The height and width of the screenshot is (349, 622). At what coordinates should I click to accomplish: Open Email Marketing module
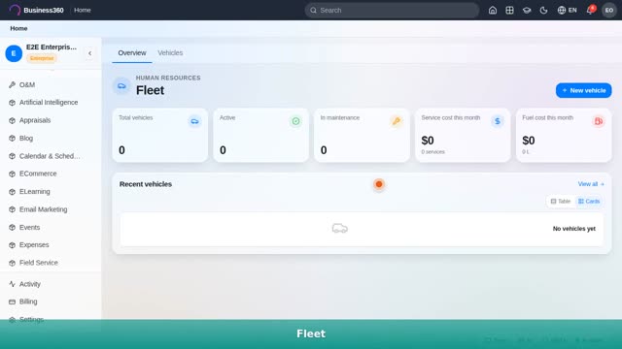51,209
